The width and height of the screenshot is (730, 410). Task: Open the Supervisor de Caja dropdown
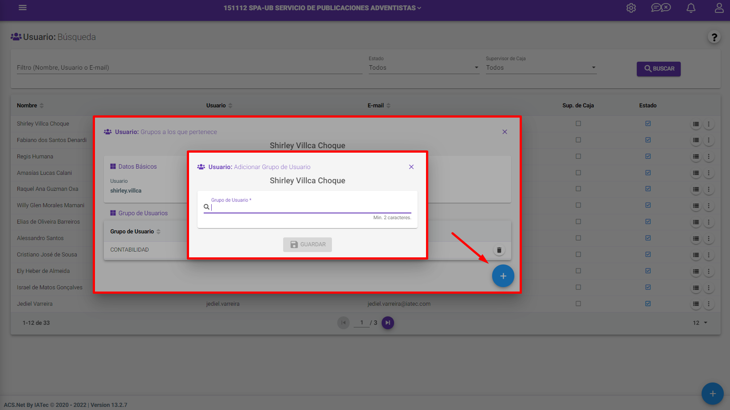[541, 67]
